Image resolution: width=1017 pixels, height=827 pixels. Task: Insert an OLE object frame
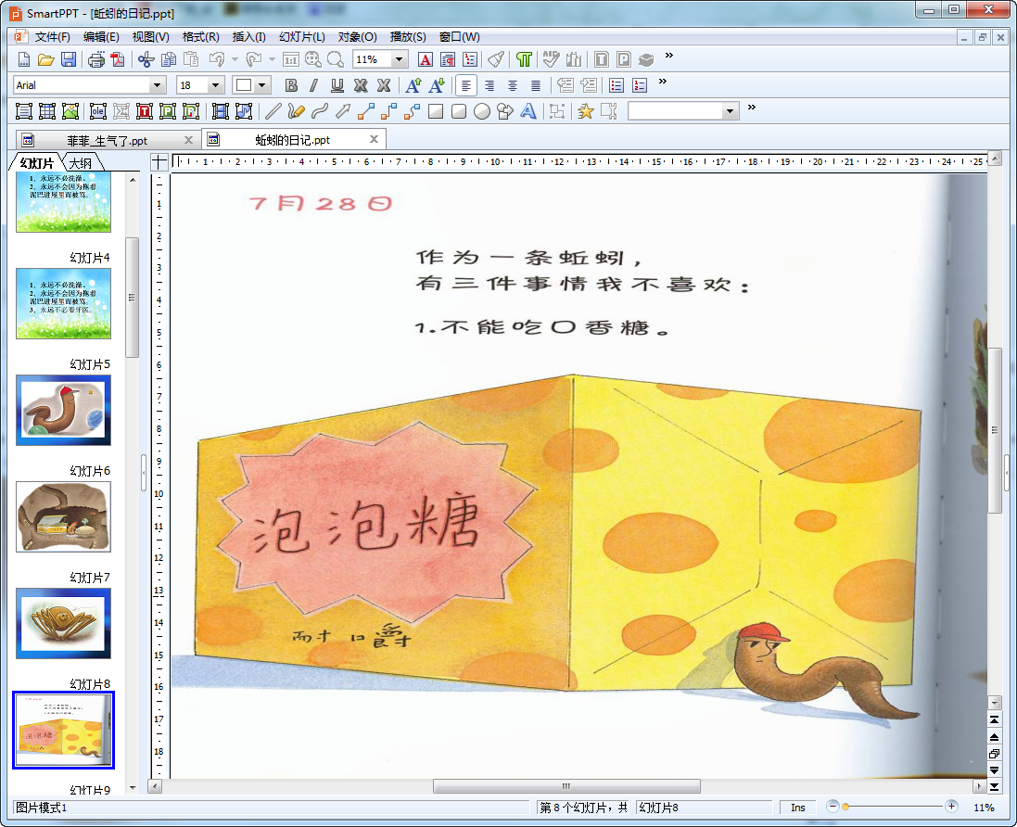coord(98,111)
